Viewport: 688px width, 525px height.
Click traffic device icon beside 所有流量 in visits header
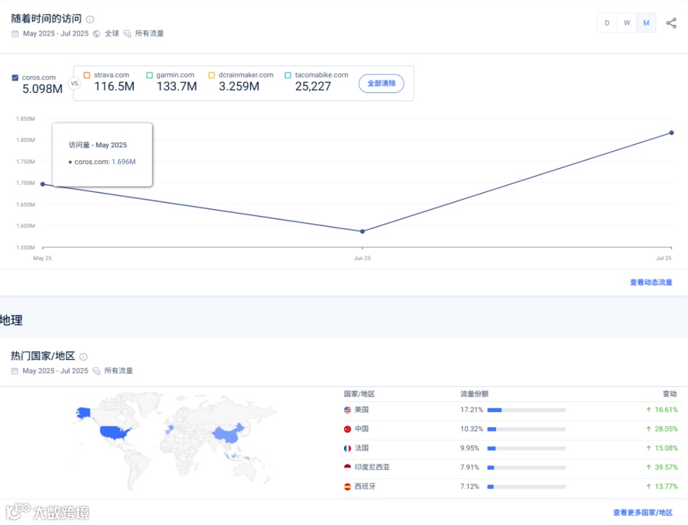point(127,34)
